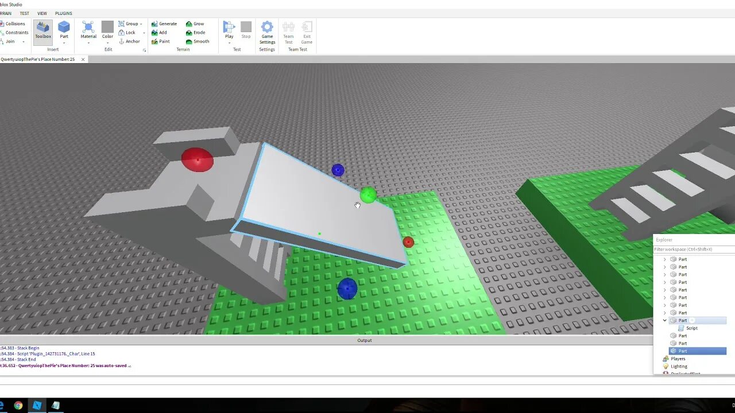Select Lighting service in Explorer
The width and height of the screenshot is (735, 413).
point(679,366)
